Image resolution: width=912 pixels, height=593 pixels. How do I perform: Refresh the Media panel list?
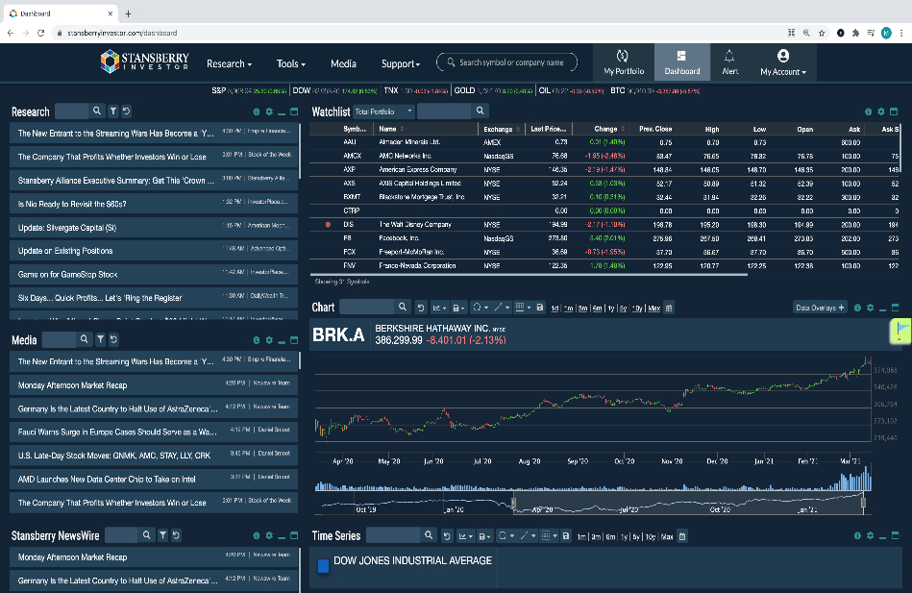pos(113,338)
